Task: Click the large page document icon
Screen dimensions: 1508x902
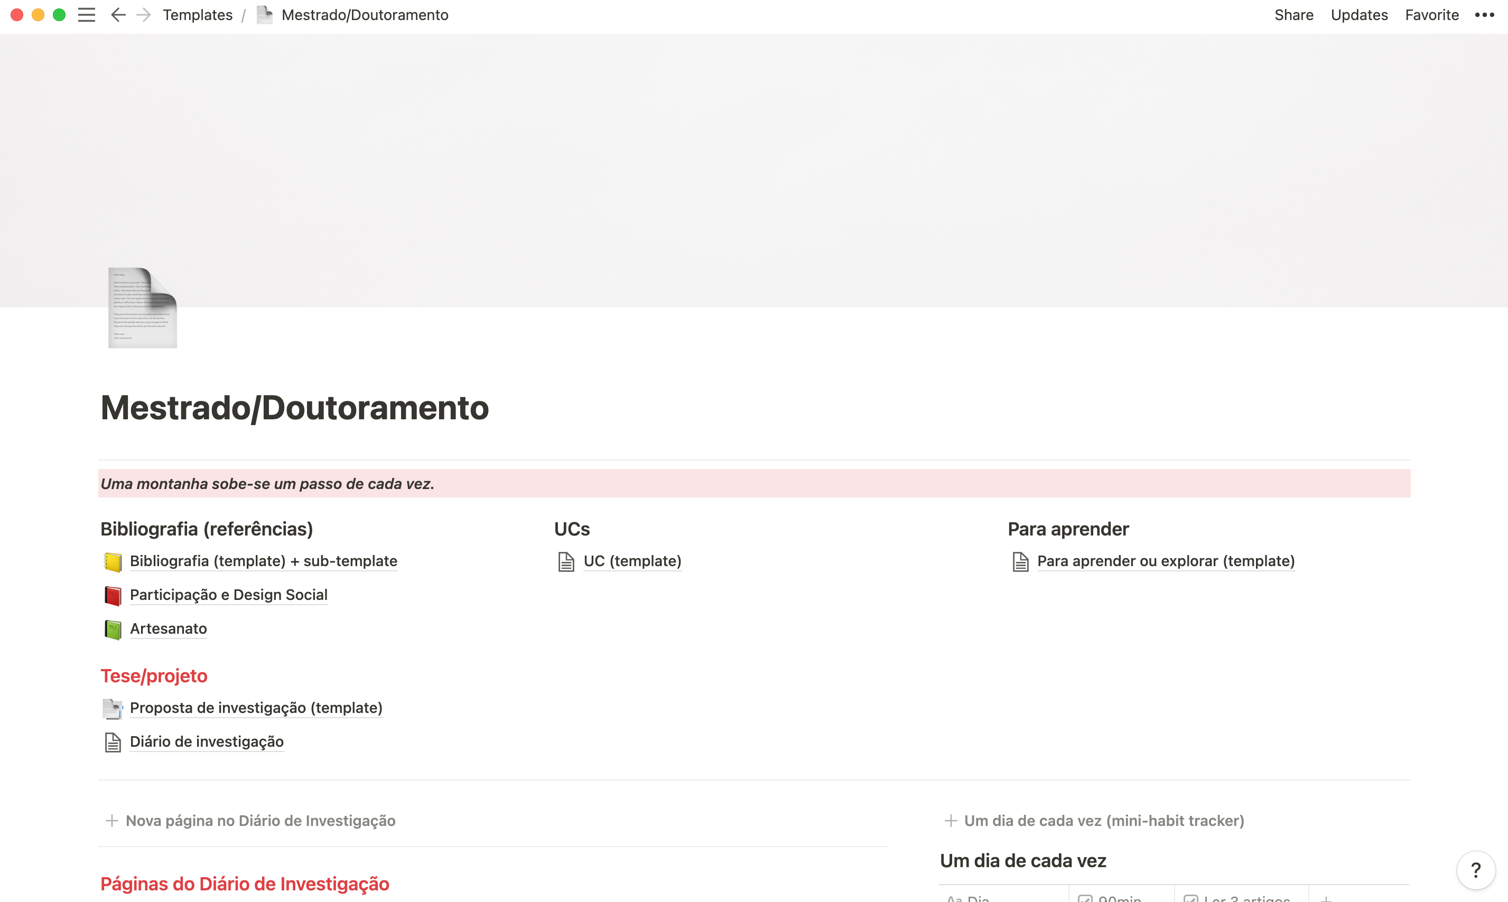Action: (x=142, y=307)
